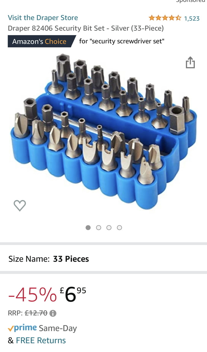Open the star rating breakdown
Screen dimensions: 207x352
165,18
